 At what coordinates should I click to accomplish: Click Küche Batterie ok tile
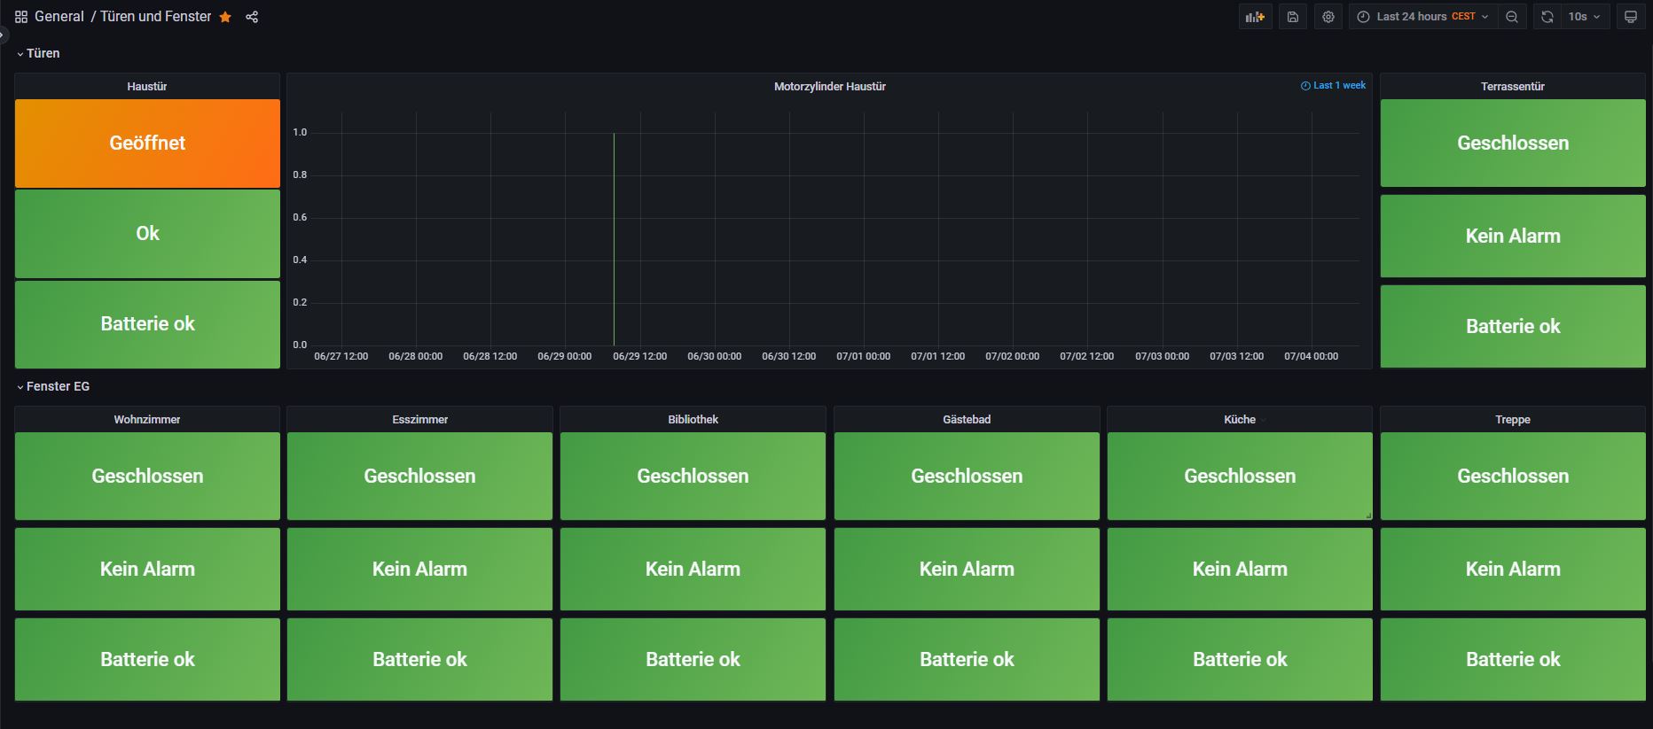click(x=1240, y=659)
